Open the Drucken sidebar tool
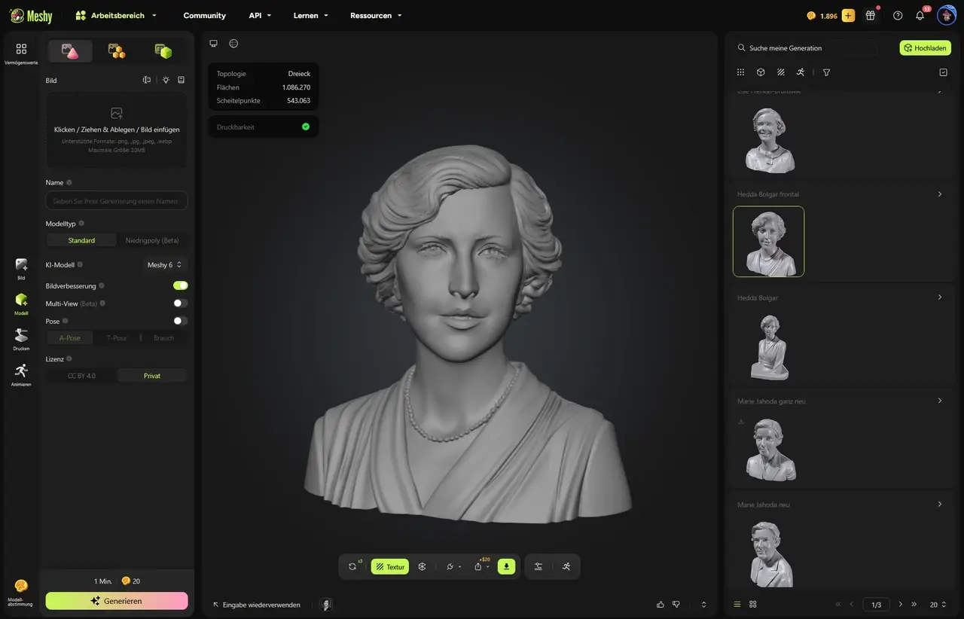Viewport: 964px width, 619px height. [x=21, y=339]
